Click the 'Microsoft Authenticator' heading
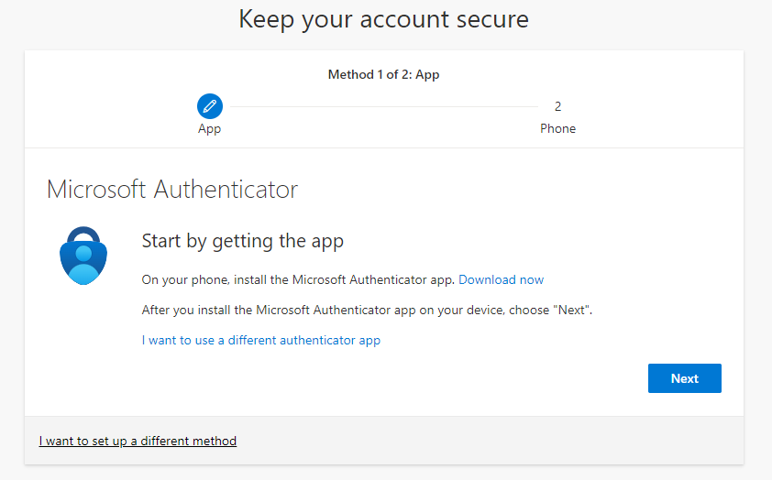The width and height of the screenshot is (772, 480). pos(172,190)
